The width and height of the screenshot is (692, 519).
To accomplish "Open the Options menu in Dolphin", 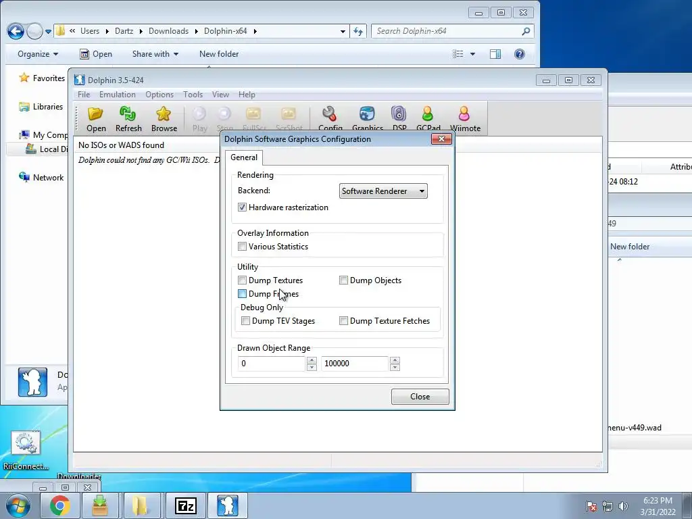I will tap(159, 95).
